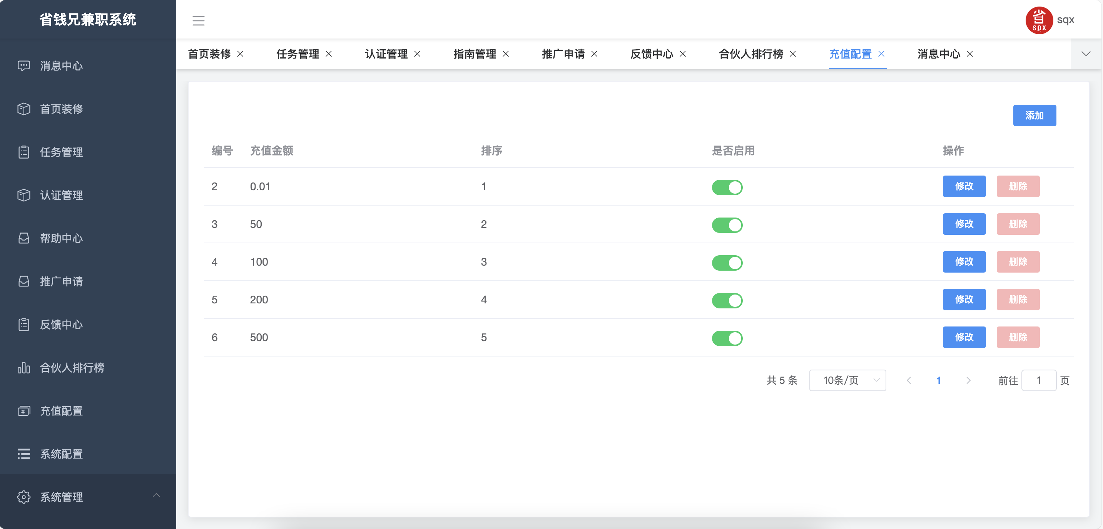
Task: Click the 系统管理 gear icon
Action: (x=23, y=497)
